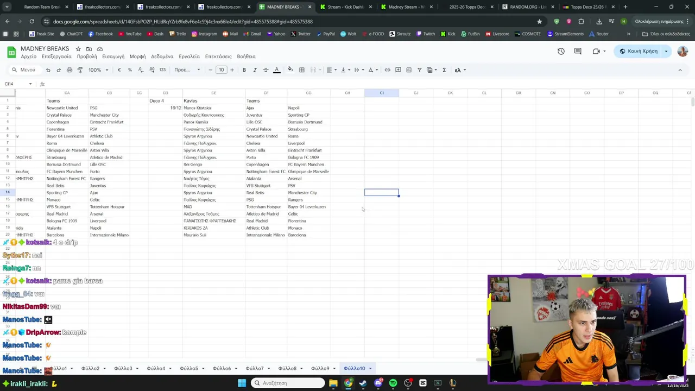Open Twitch bookmark in bookmarks bar
Viewport: 695px width, 391px height.
click(426, 34)
